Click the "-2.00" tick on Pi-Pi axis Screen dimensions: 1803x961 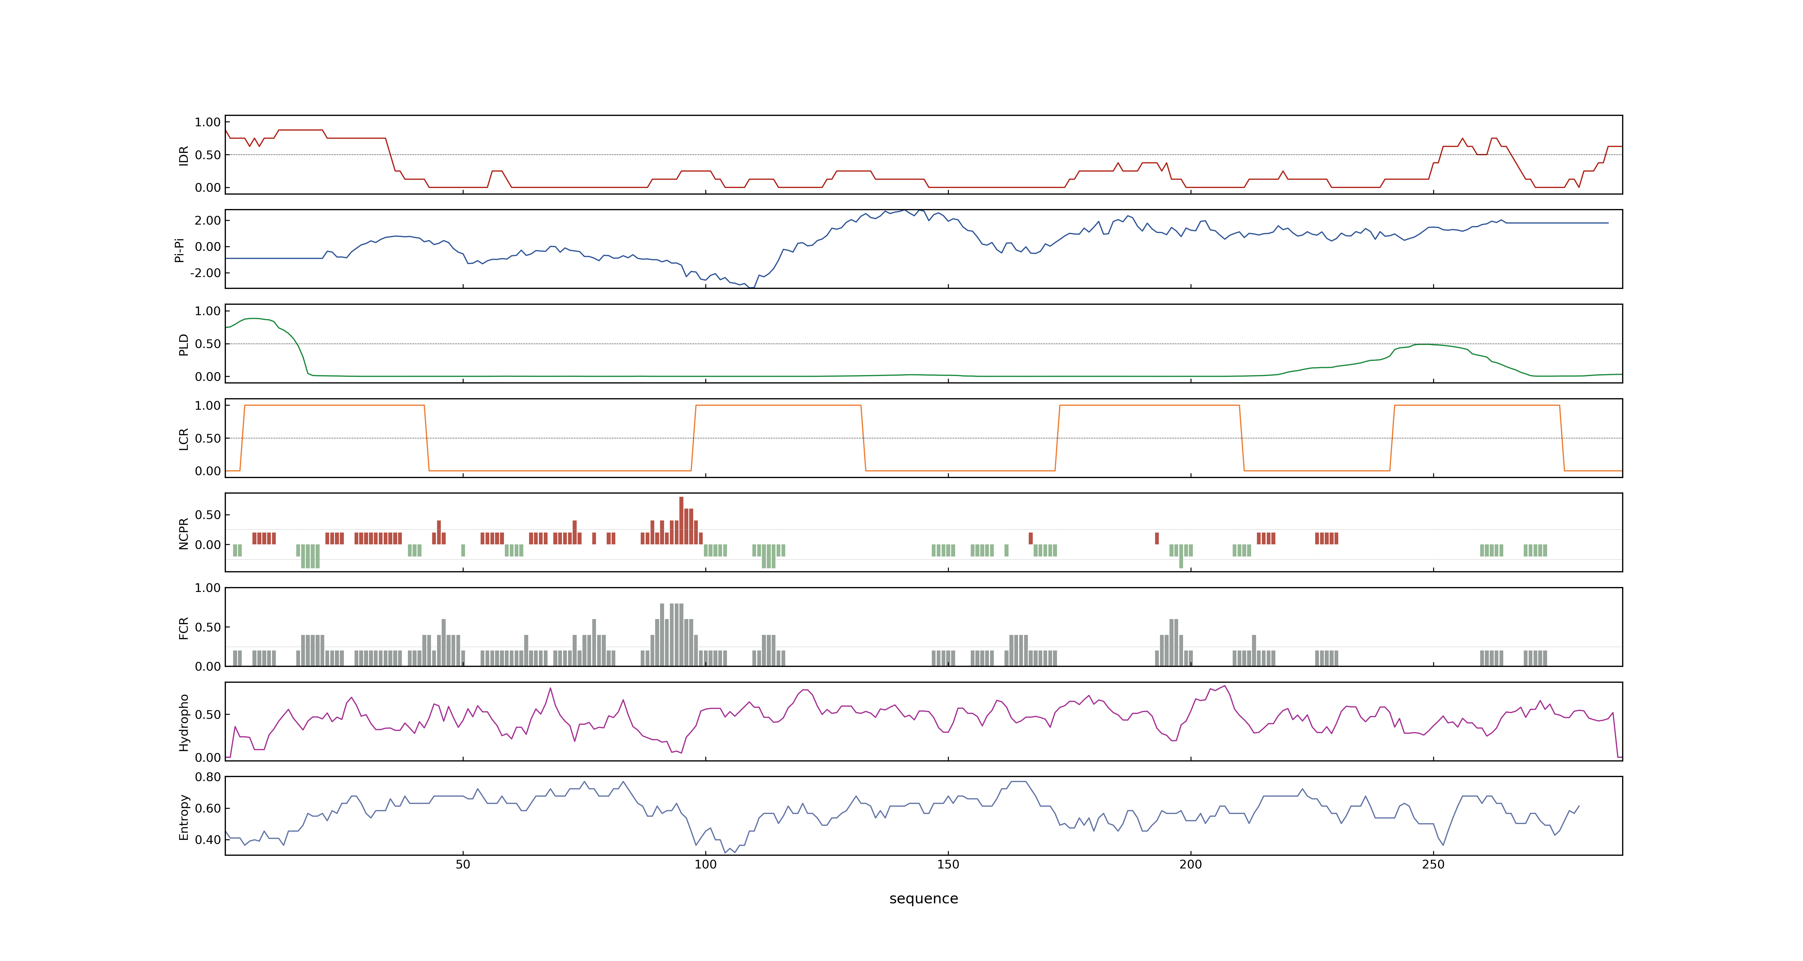click(x=205, y=273)
